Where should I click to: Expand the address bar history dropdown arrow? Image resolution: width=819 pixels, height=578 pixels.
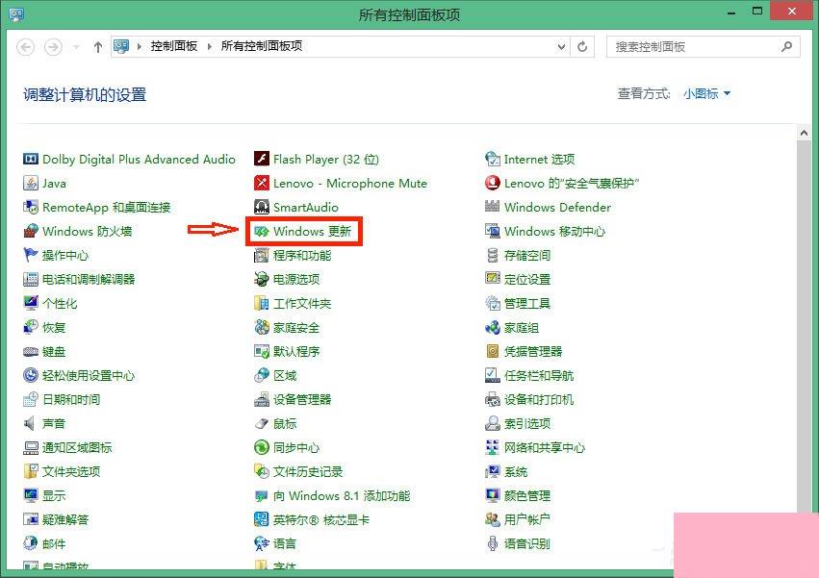pyautogui.click(x=561, y=46)
